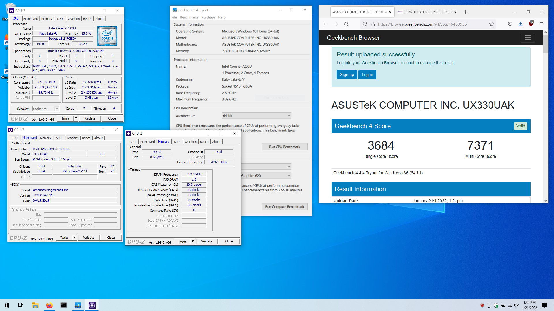
Task: Expand Geekbench Browser navigation hamburger
Action: [x=527, y=38]
